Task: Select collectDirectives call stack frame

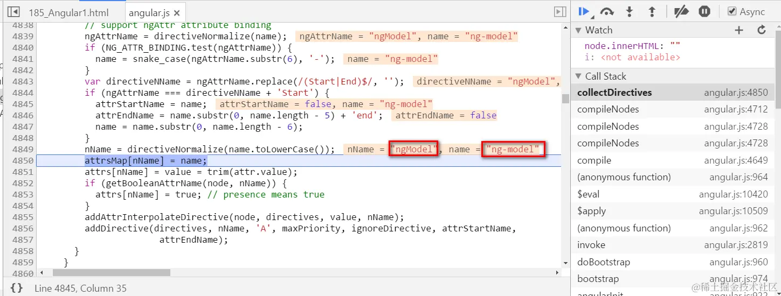Action: [x=673, y=93]
